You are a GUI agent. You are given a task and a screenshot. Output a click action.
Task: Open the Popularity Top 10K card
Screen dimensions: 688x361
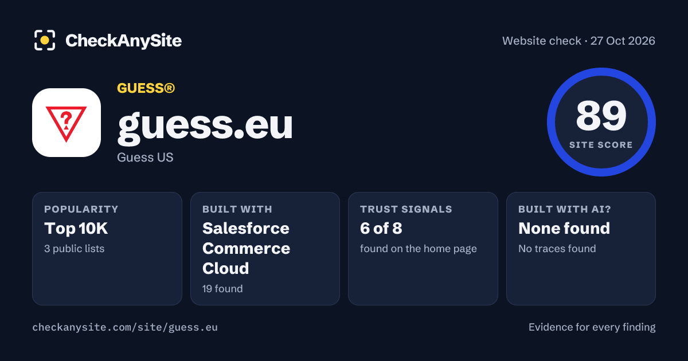(107, 249)
